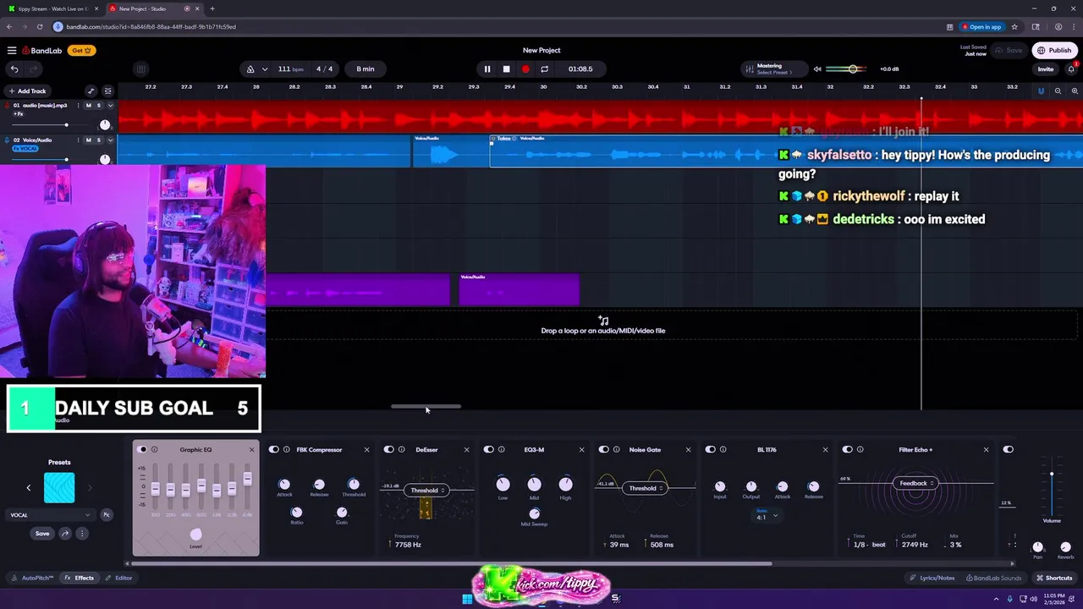Open the notifications bell icon

click(1072, 69)
